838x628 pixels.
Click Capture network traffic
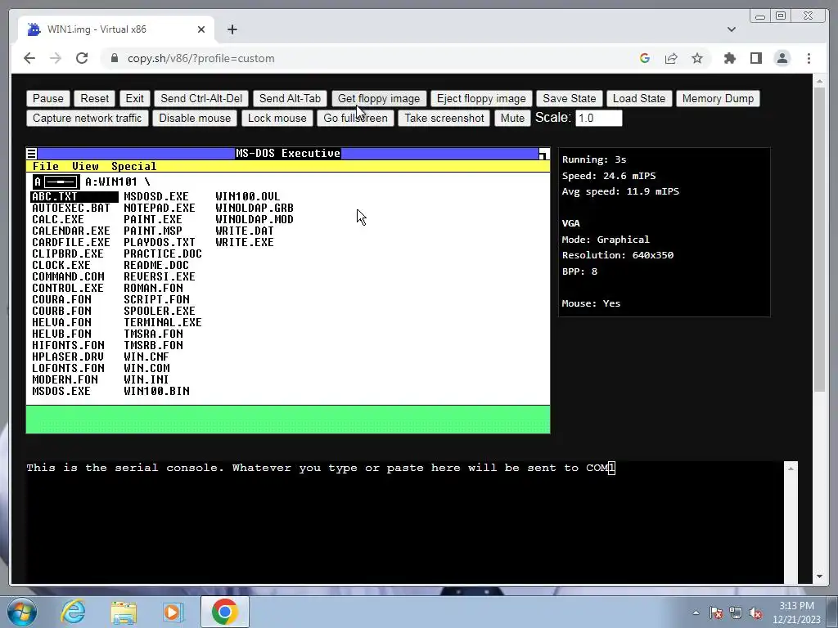click(87, 118)
